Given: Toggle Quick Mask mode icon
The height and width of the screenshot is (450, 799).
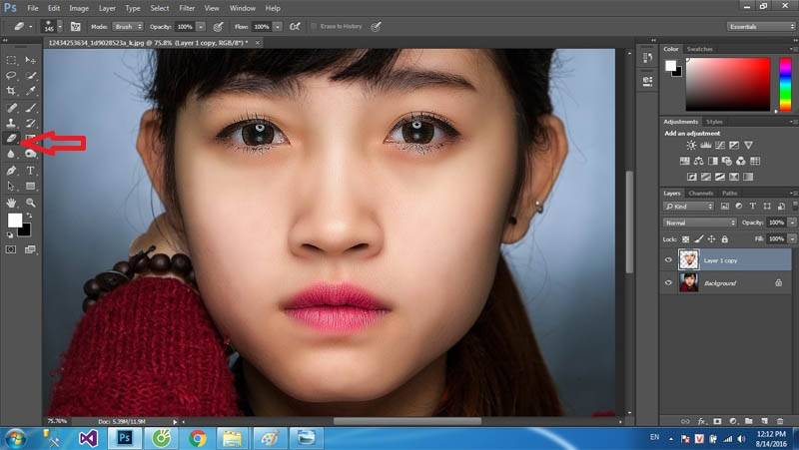Looking at the screenshot, I should [11, 249].
